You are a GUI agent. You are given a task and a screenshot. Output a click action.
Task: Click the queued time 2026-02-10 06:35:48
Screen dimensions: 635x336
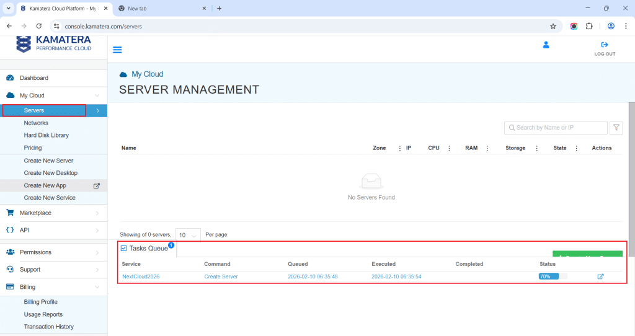point(313,276)
